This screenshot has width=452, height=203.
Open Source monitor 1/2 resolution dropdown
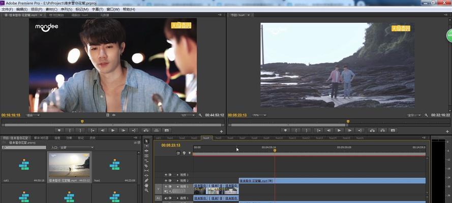pyautogui.click(x=188, y=115)
